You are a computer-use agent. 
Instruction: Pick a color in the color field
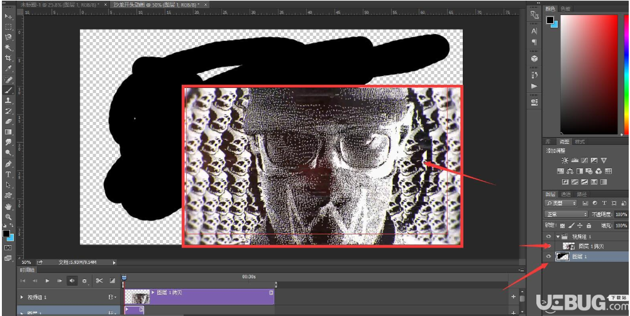(x=589, y=75)
